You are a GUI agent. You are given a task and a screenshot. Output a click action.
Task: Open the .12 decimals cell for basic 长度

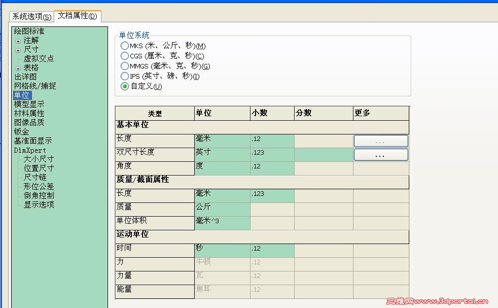tap(272, 141)
